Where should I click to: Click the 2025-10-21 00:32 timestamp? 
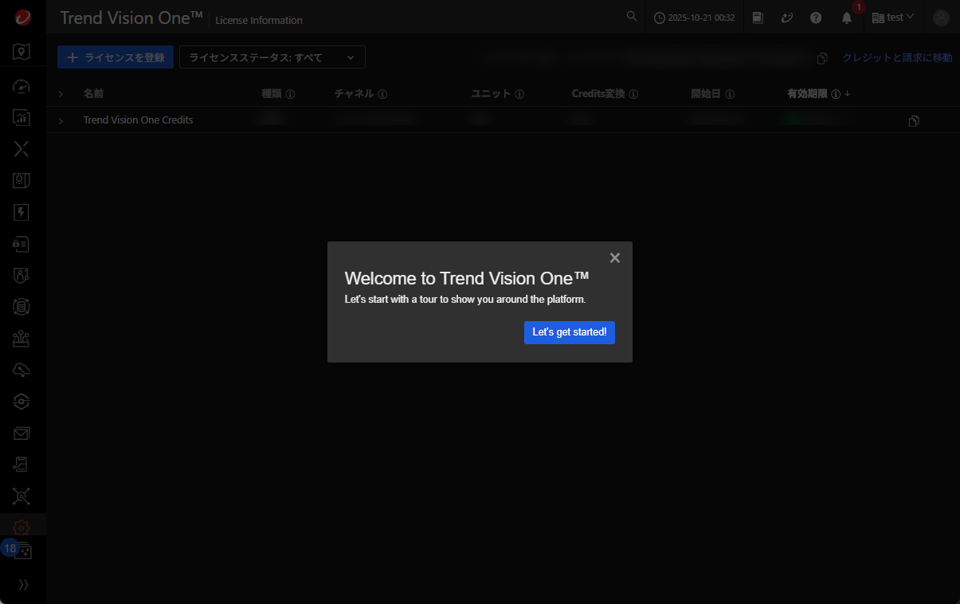pyautogui.click(x=701, y=18)
